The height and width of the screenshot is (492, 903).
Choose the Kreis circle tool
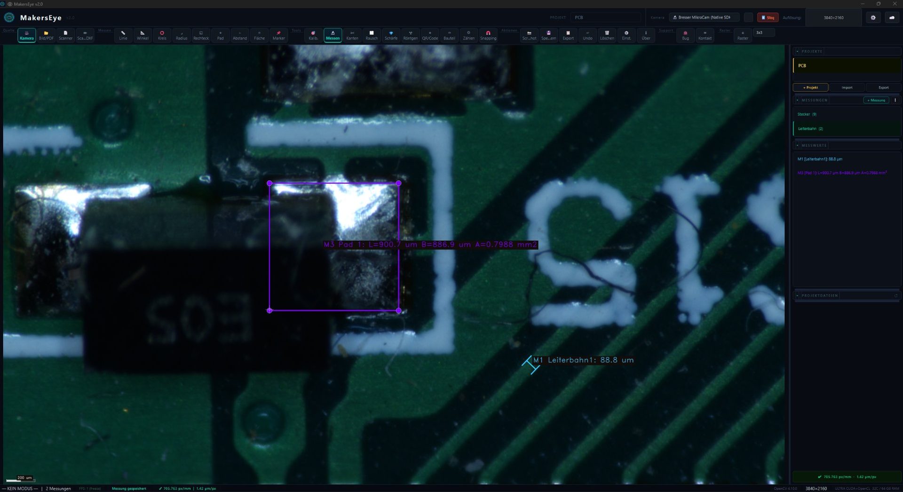[x=162, y=35]
